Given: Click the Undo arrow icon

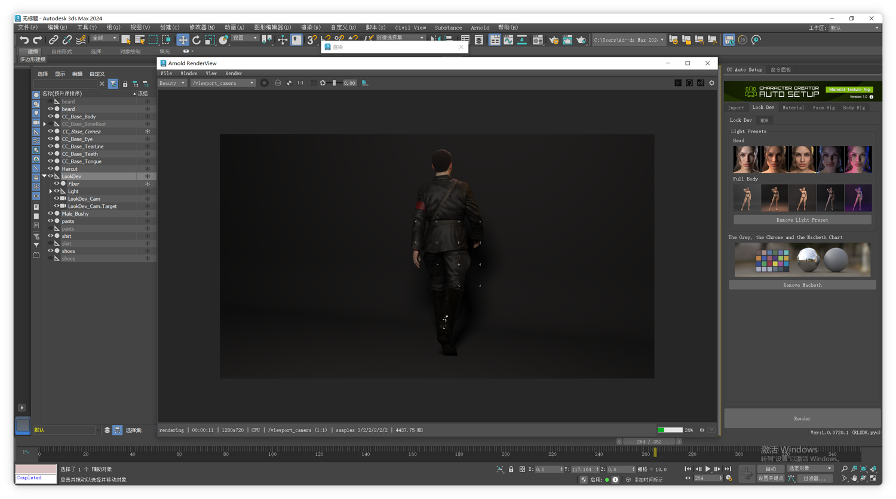Looking at the screenshot, I should click(24, 40).
